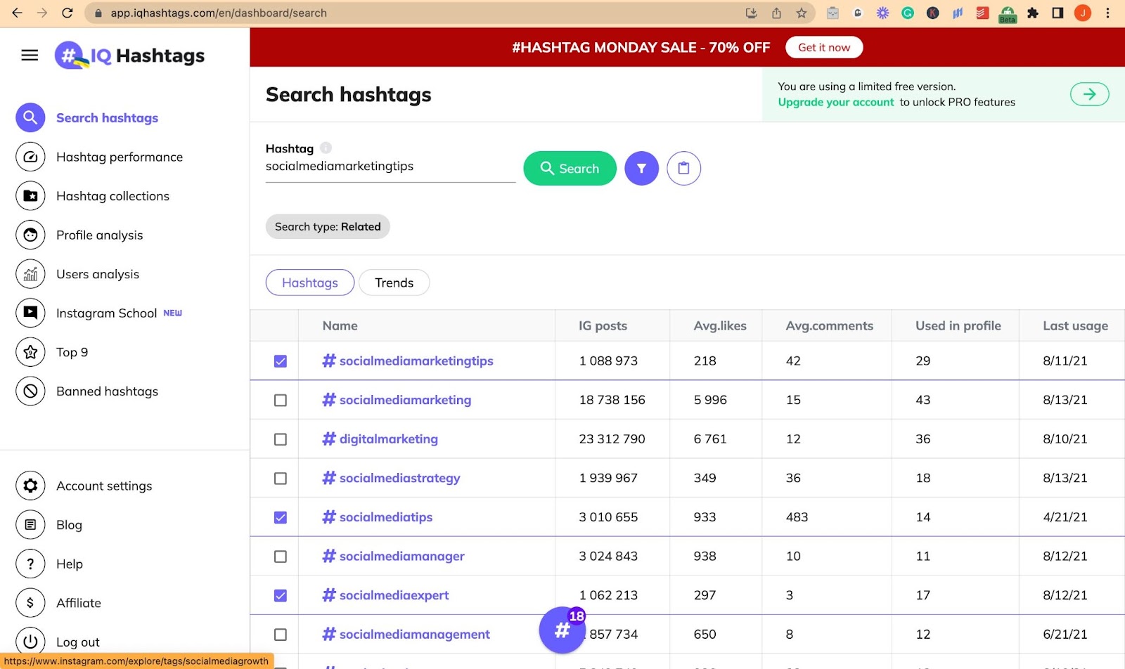Viewport: 1125px width, 669px height.
Task: Click the upgrade arrow button
Action: click(1089, 94)
